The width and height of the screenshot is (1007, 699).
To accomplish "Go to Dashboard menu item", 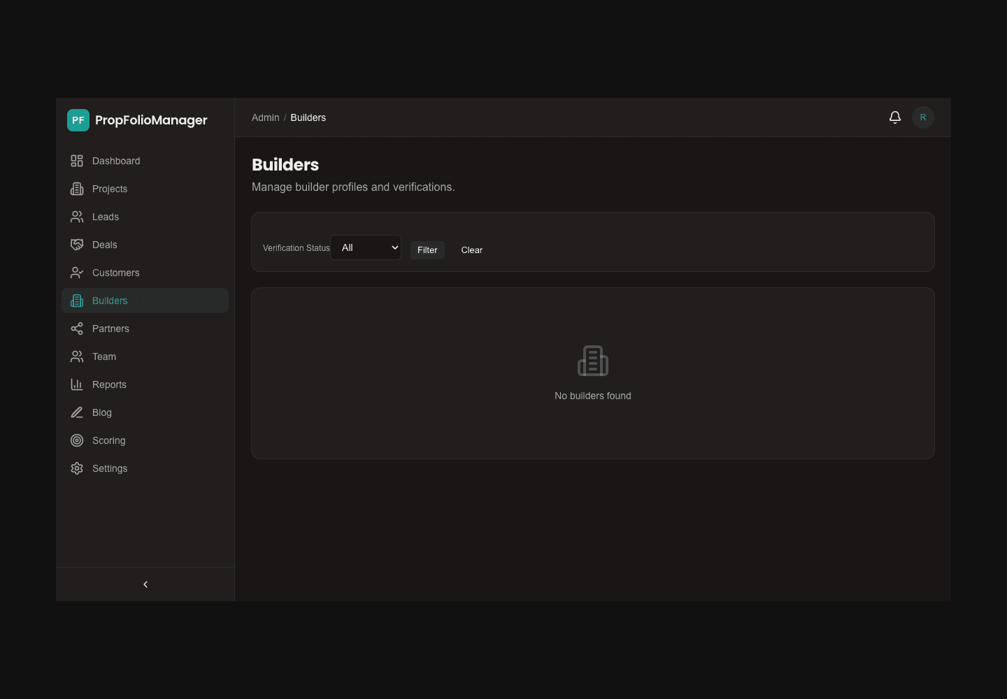I will tap(145, 161).
